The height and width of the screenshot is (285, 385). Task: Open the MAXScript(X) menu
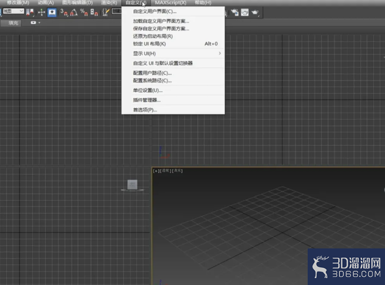coord(171,3)
